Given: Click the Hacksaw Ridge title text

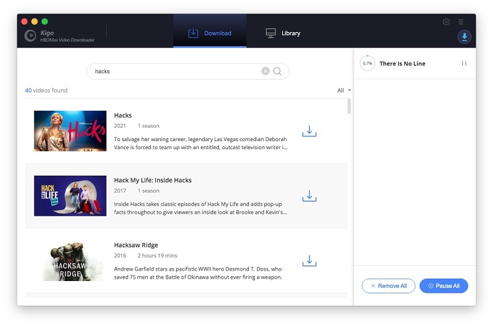Looking at the screenshot, I should pos(136,245).
